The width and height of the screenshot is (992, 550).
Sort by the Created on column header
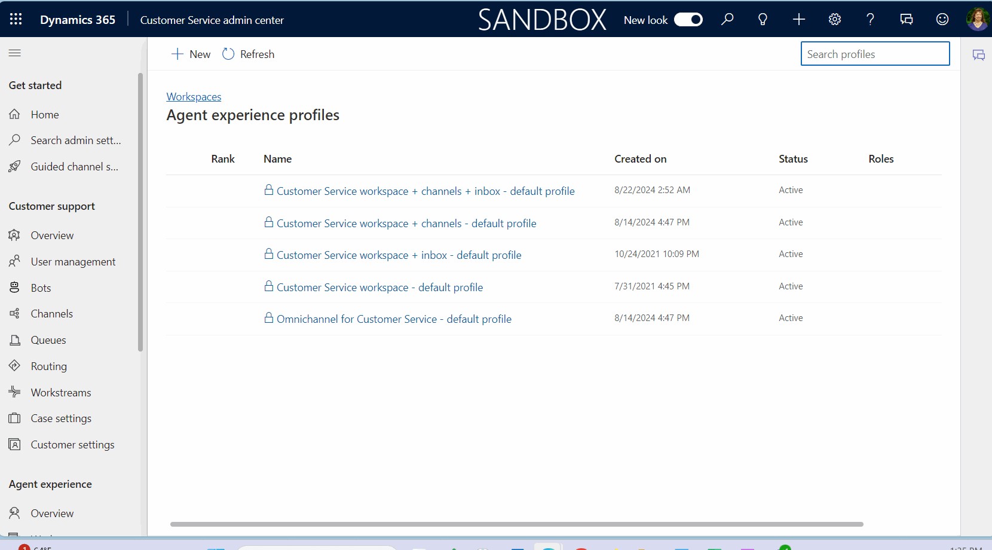[x=640, y=159]
